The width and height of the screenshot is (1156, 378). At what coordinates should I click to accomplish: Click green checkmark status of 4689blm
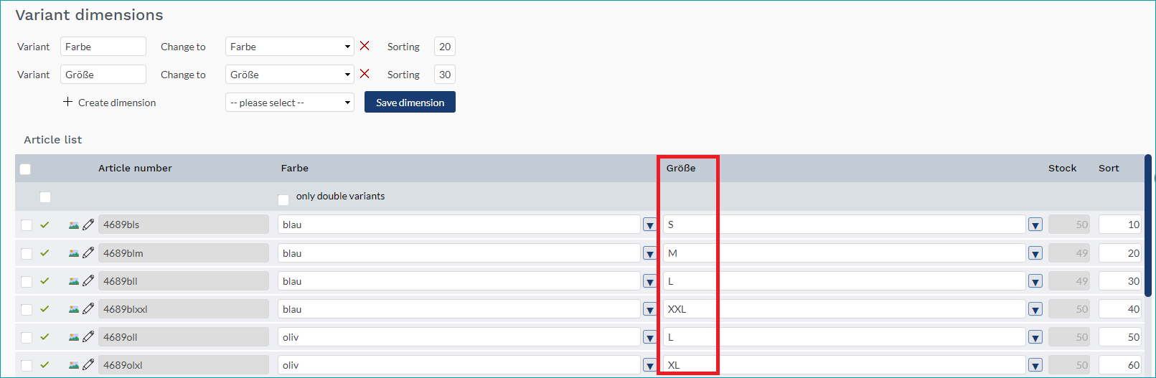pos(44,252)
